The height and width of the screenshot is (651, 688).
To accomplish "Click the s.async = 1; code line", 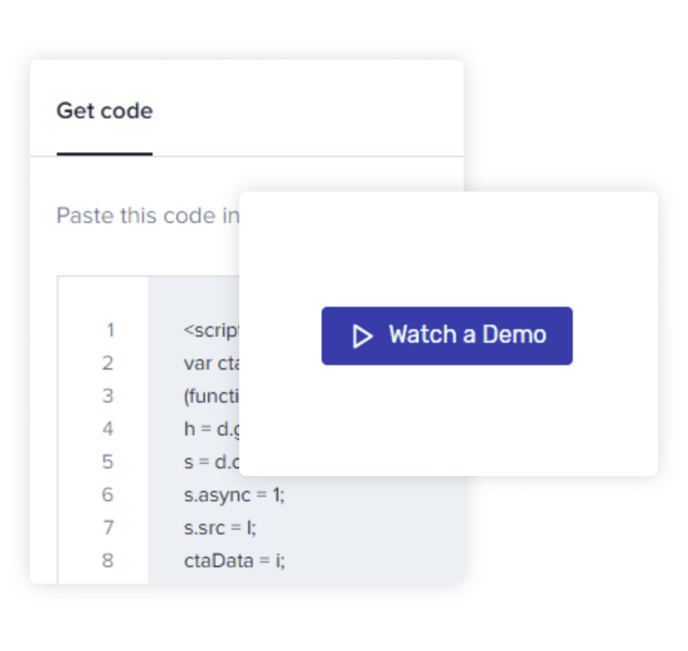I will click(x=234, y=495).
